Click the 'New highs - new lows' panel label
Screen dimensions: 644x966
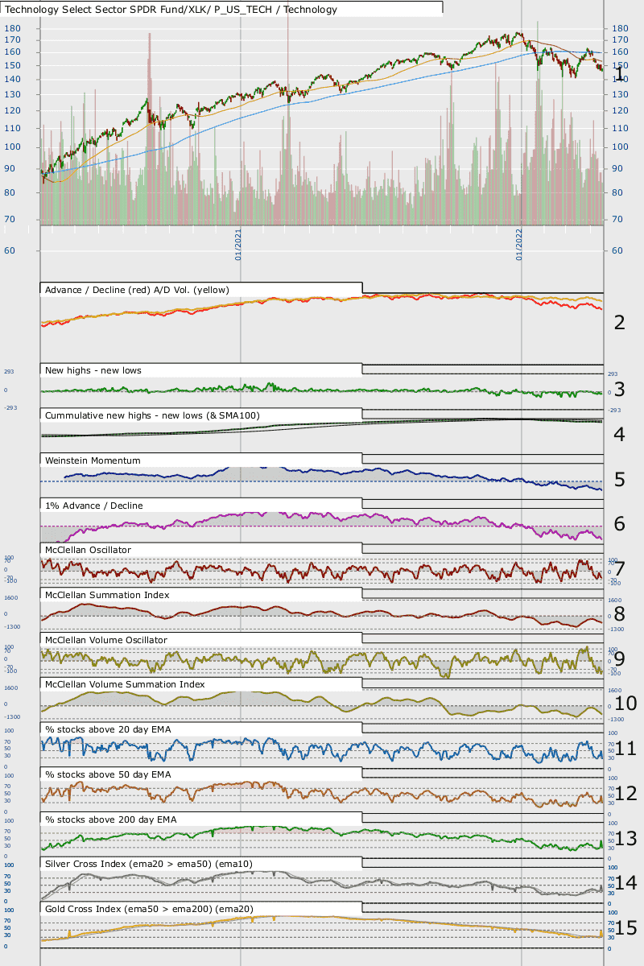(x=93, y=370)
